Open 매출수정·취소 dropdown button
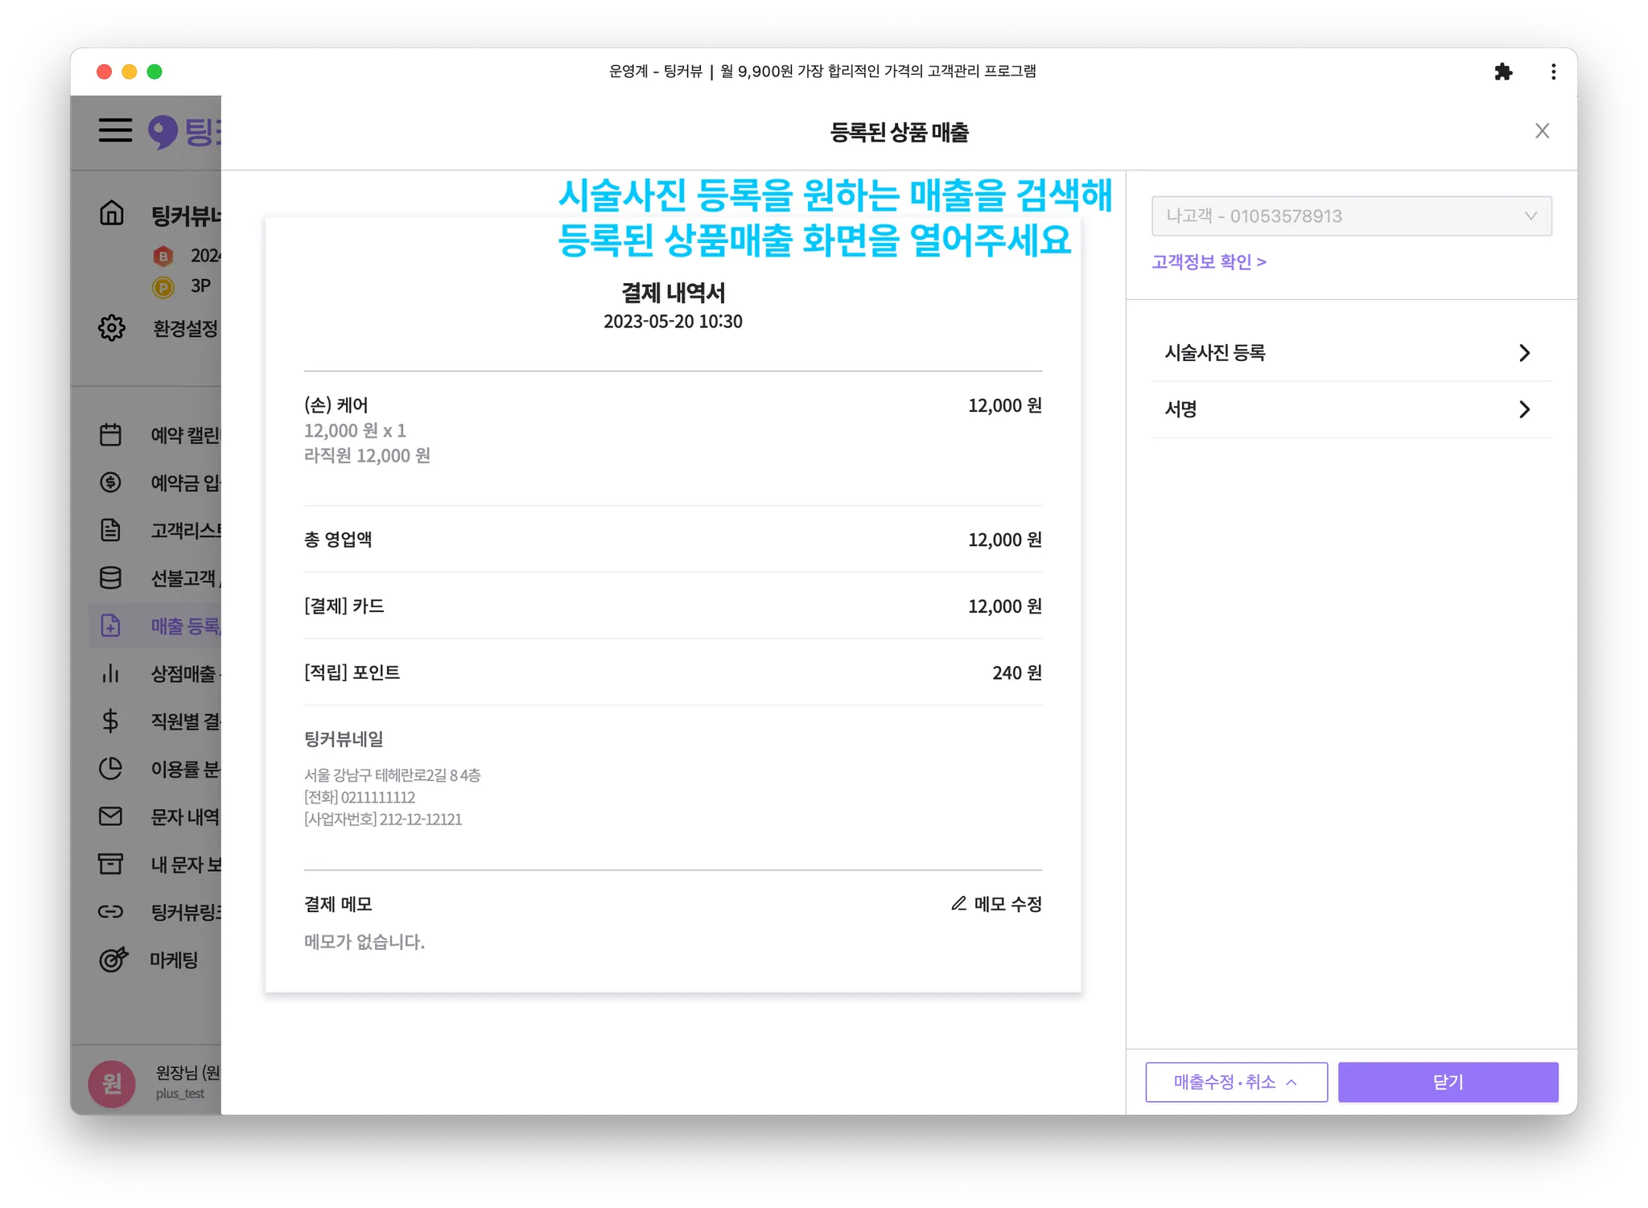Image resolution: width=1648 pixels, height=1208 pixels. [x=1236, y=1083]
